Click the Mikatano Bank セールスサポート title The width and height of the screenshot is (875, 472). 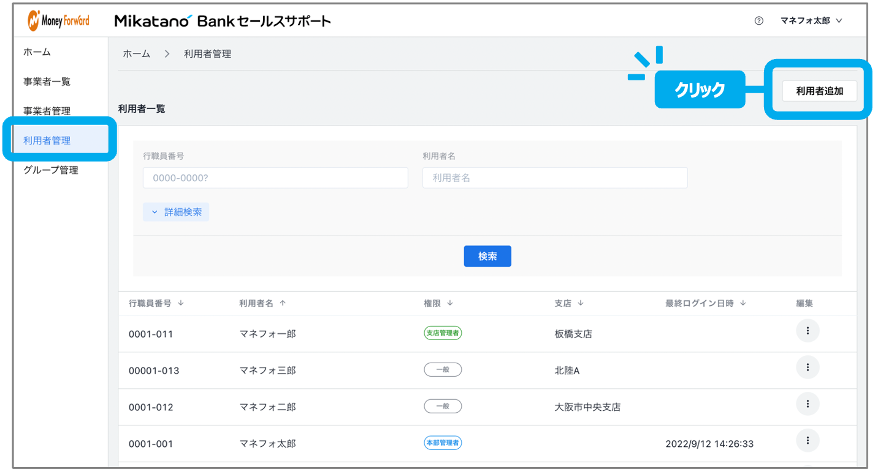coord(223,21)
